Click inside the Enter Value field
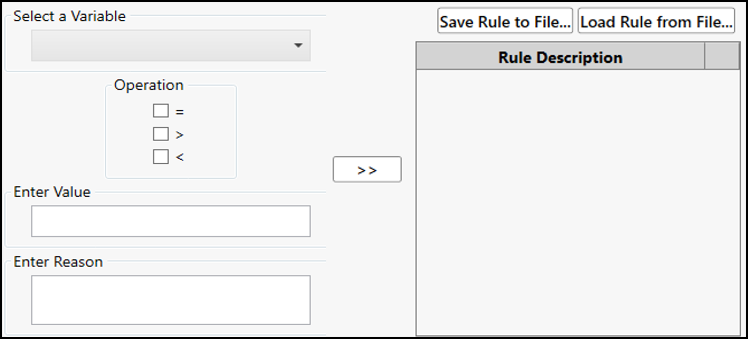 (171, 221)
